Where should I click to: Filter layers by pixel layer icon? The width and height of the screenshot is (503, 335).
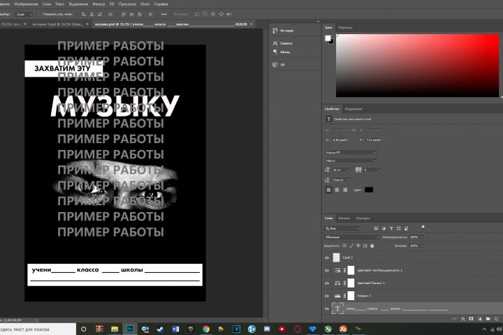point(376,228)
